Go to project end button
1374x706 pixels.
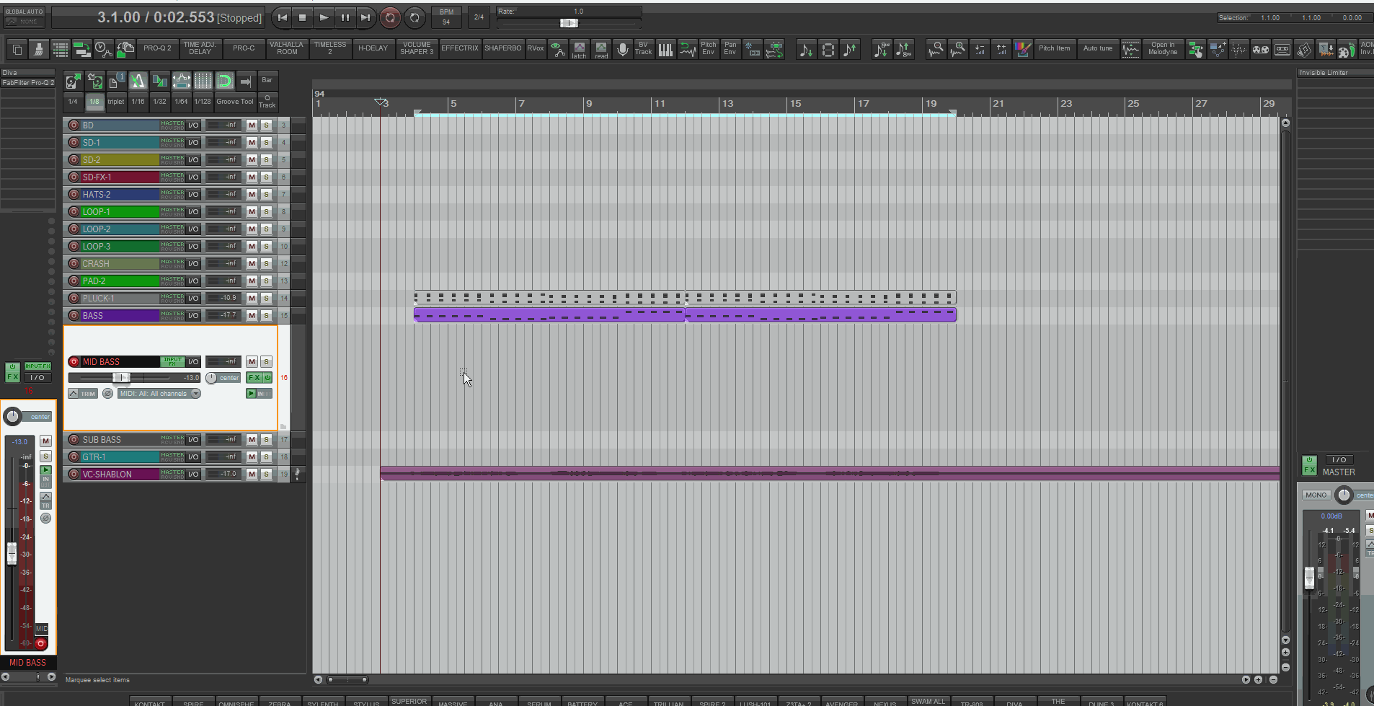[365, 17]
